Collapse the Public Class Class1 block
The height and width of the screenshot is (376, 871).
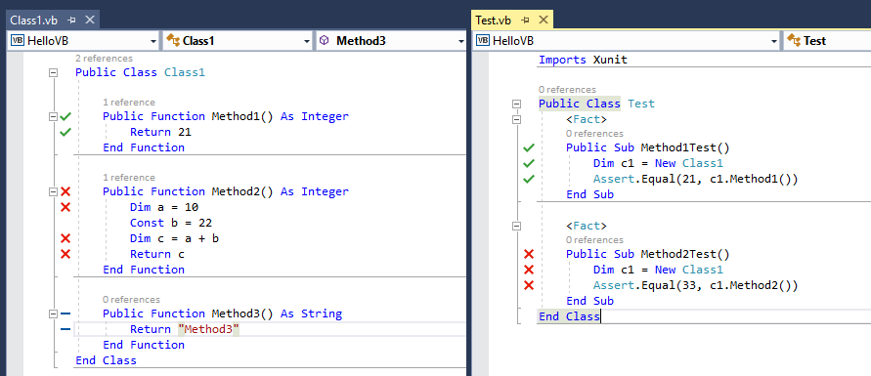pos(54,72)
